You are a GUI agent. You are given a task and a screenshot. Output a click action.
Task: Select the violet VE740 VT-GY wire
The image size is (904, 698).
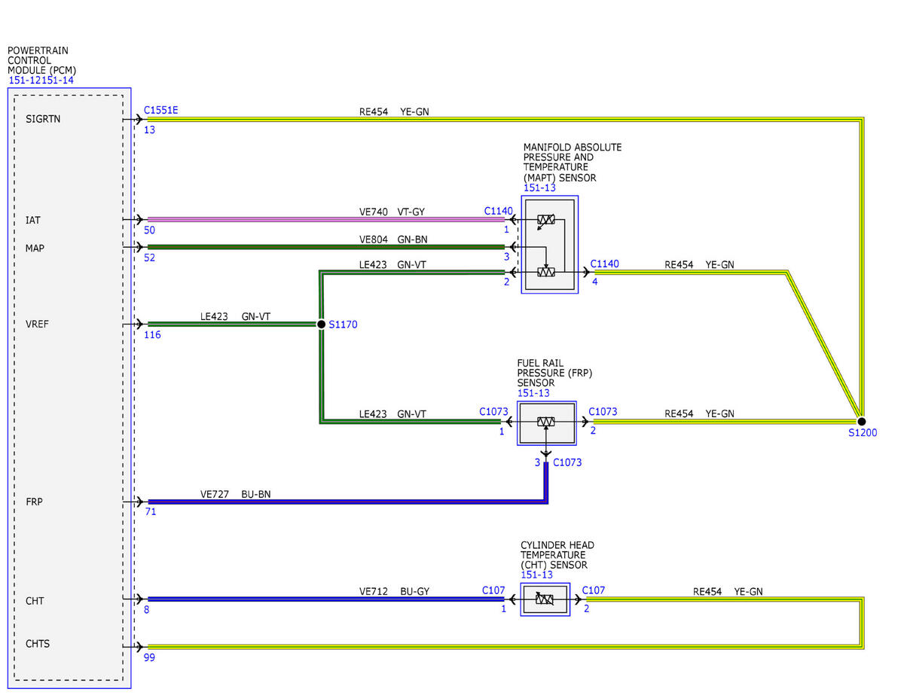[326, 220]
